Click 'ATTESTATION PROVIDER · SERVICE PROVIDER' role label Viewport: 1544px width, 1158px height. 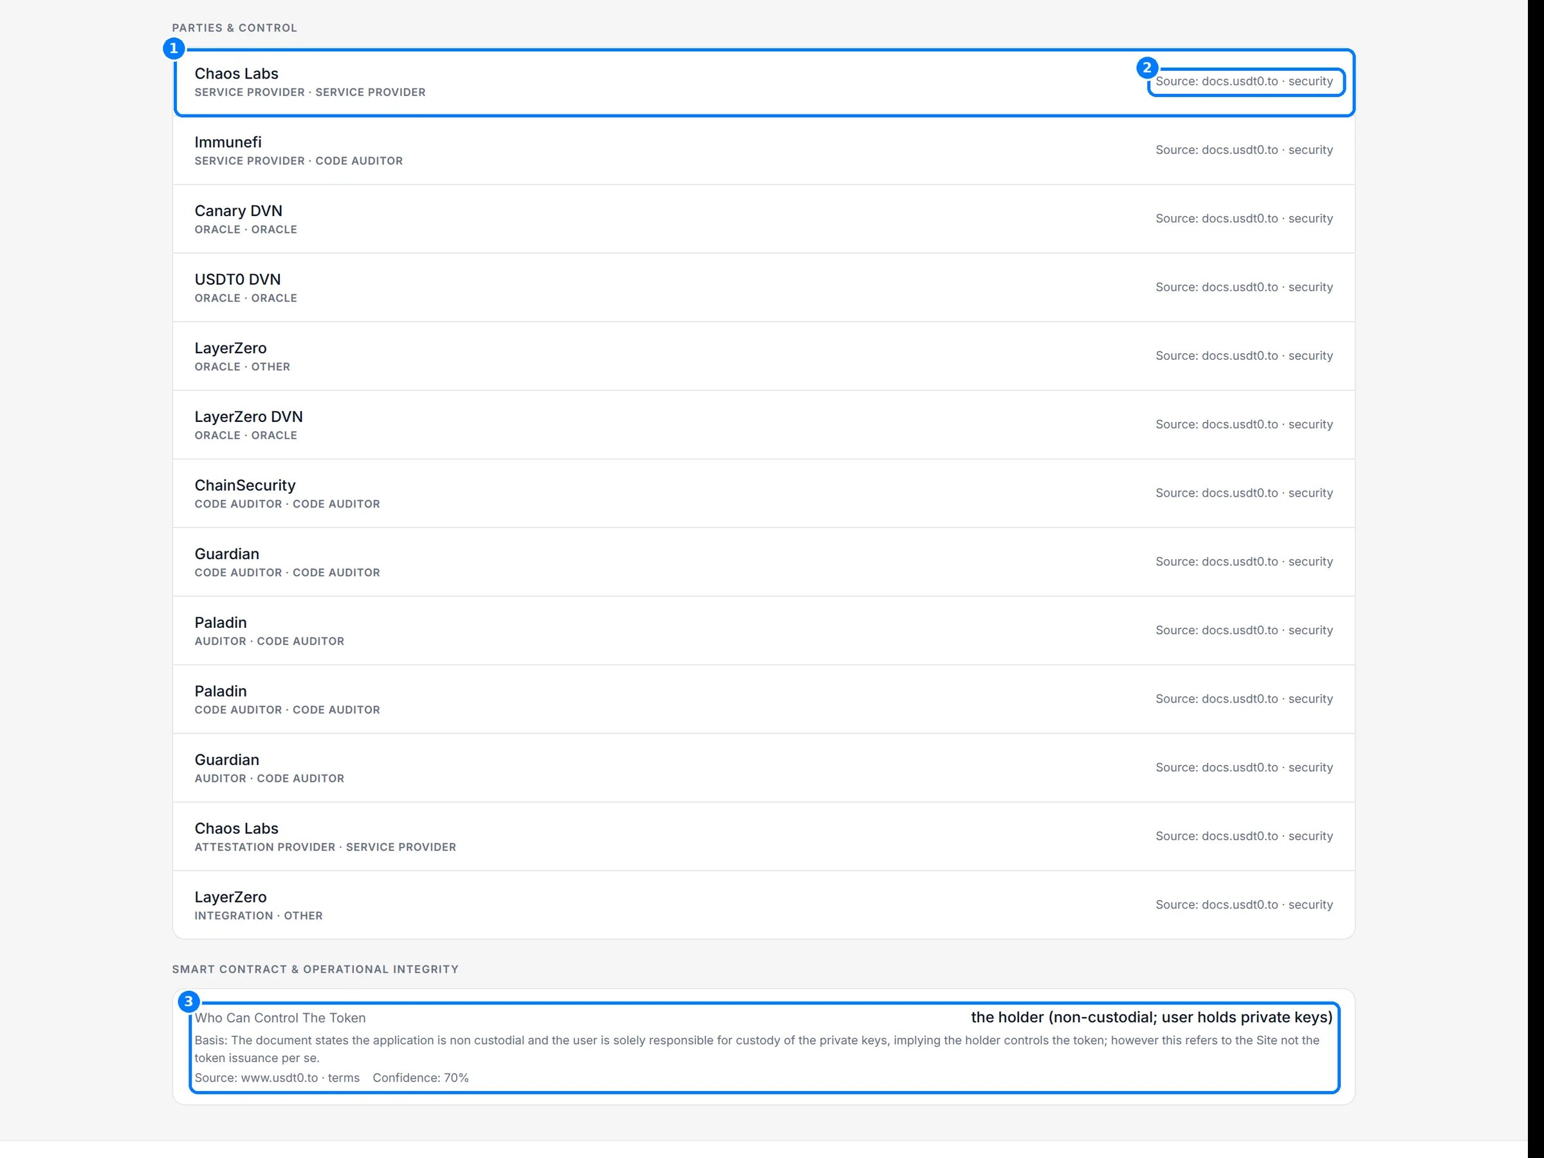point(326,847)
